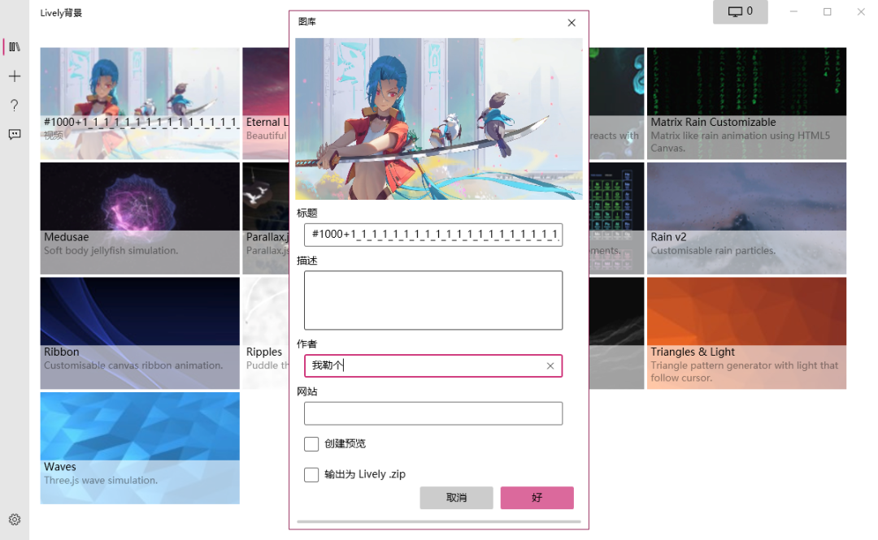878x540 pixels.
Task: Click the Lively背景 window title
Action: [x=61, y=13]
